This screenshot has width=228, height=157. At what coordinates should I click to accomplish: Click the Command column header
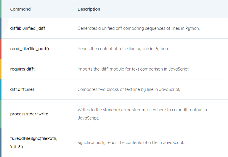click(x=20, y=9)
